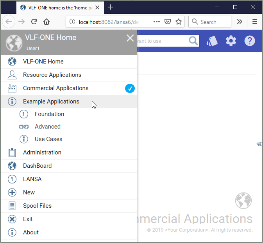This screenshot has height=243, width=263.
Task: Click the site information icon in address bar
Action: [72, 22]
